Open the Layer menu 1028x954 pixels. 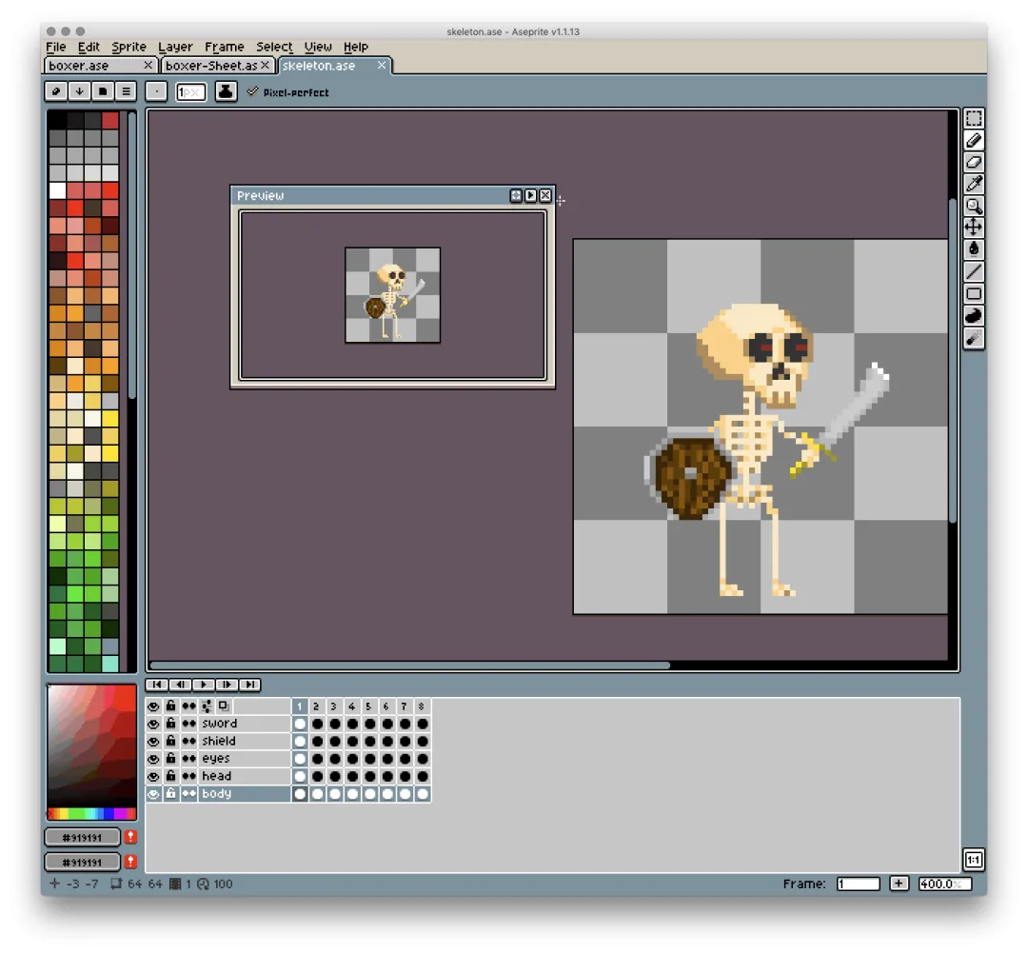175,47
